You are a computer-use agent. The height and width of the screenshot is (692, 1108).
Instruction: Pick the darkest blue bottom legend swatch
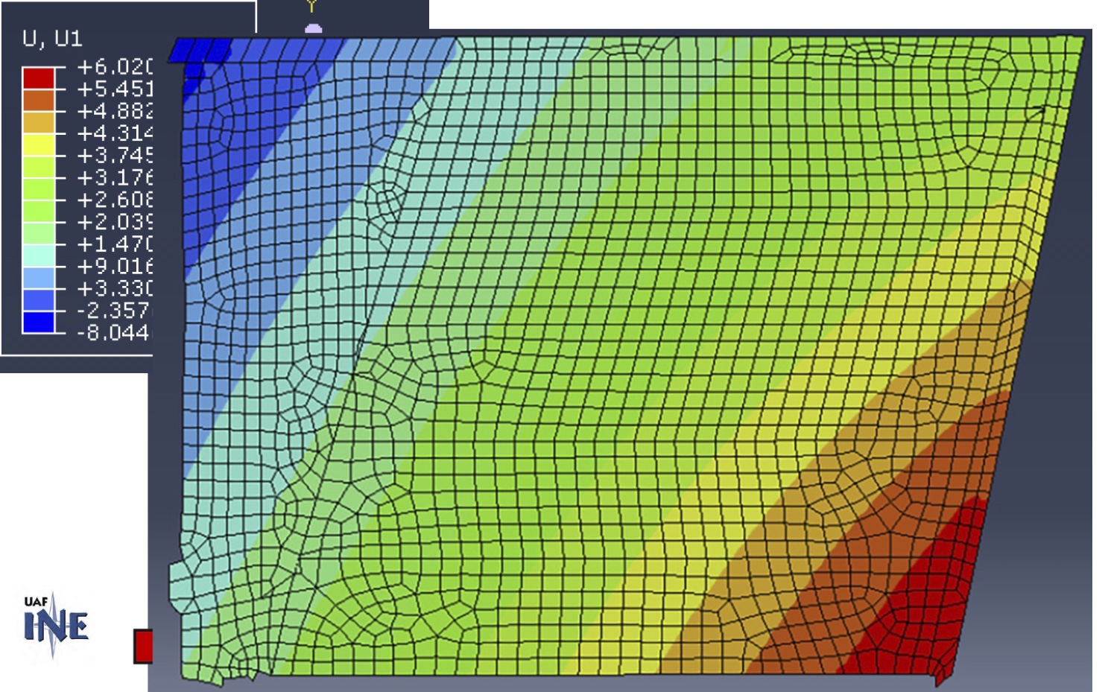click(38, 322)
